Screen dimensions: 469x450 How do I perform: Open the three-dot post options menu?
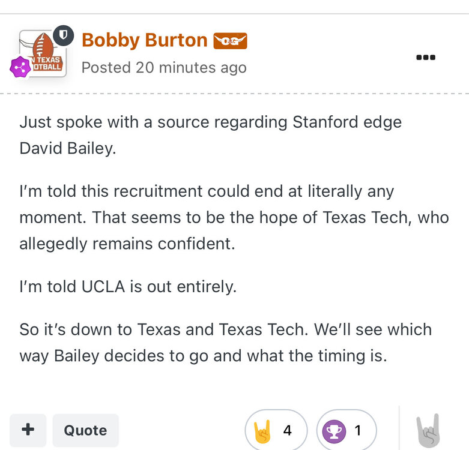[425, 58]
